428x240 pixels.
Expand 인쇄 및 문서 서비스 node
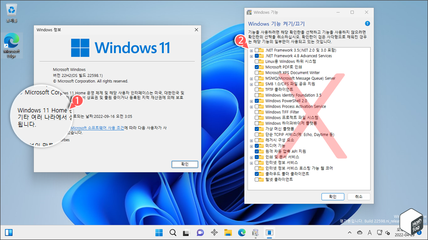[x=252, y=157]
